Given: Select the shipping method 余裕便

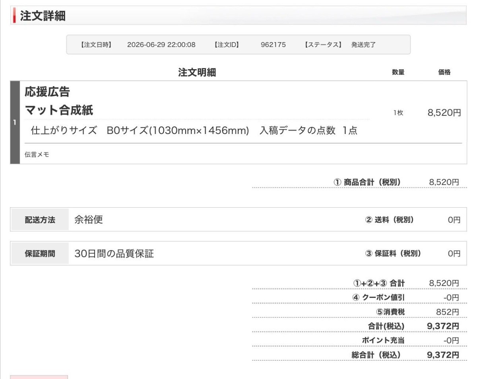Looking at the screenshot, I should point(88,220).
